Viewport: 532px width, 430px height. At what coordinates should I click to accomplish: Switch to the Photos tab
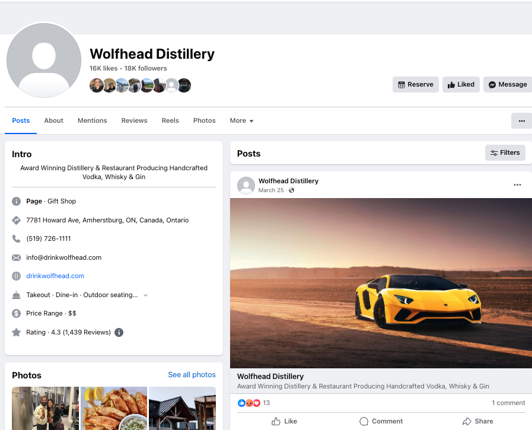coord(204,120)
